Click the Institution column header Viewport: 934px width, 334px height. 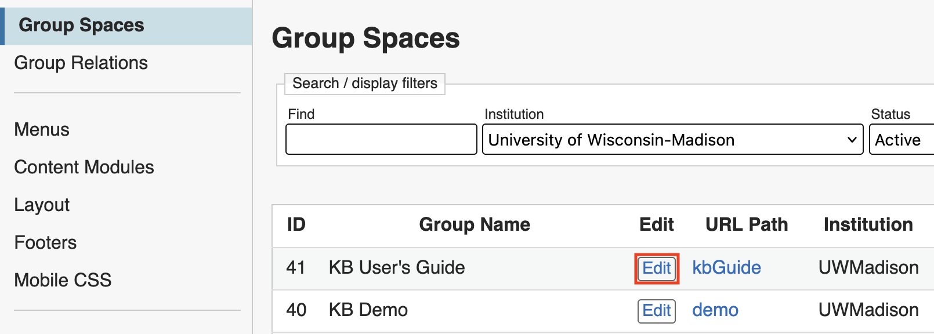[868, 224]
